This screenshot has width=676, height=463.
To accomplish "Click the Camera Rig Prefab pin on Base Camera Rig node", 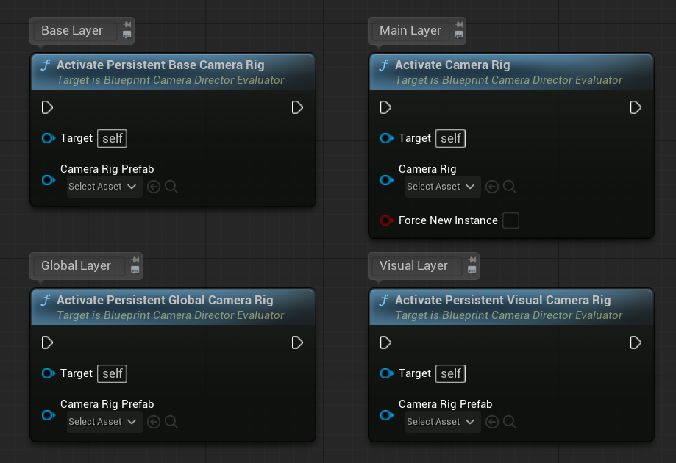I will [x=49, y=180].
